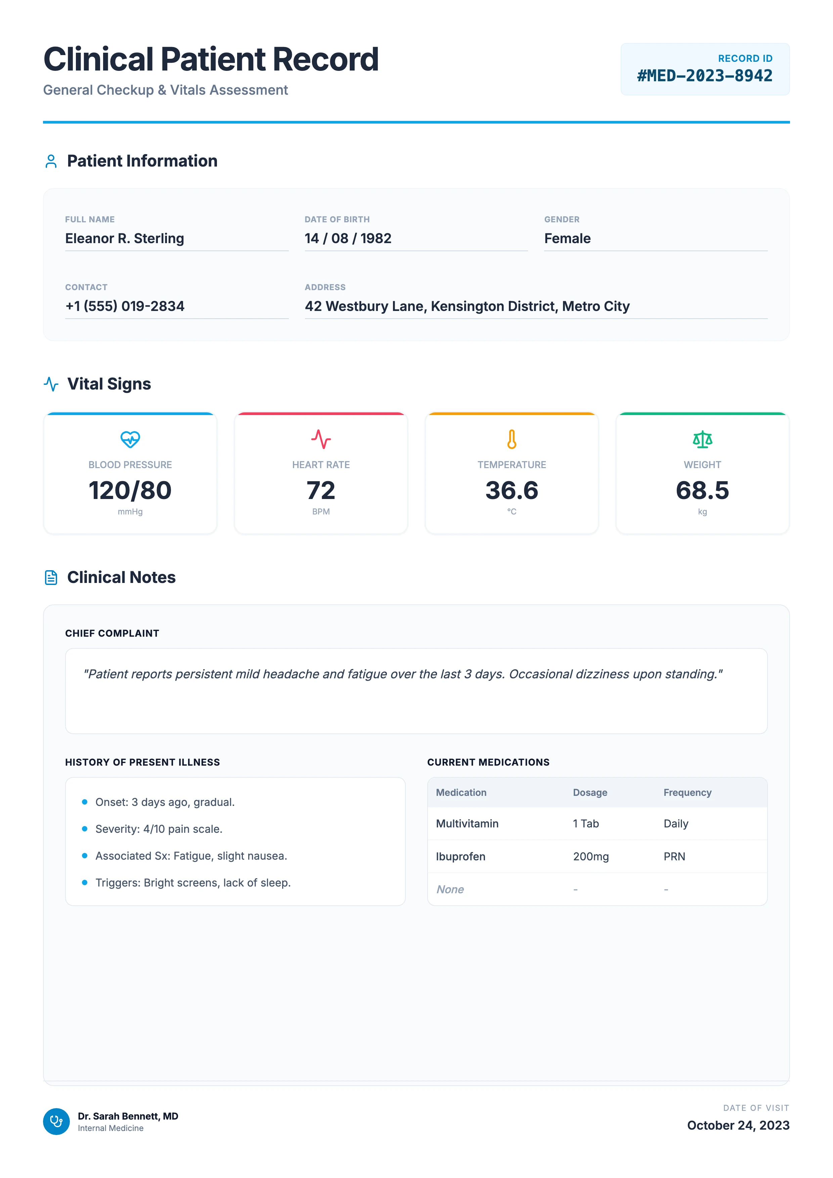Image resolution: width=833 pixels, height=1178 pixels.
Task: Click the Severity: 4/10 pain scale bullet
Action: (159, 829)
